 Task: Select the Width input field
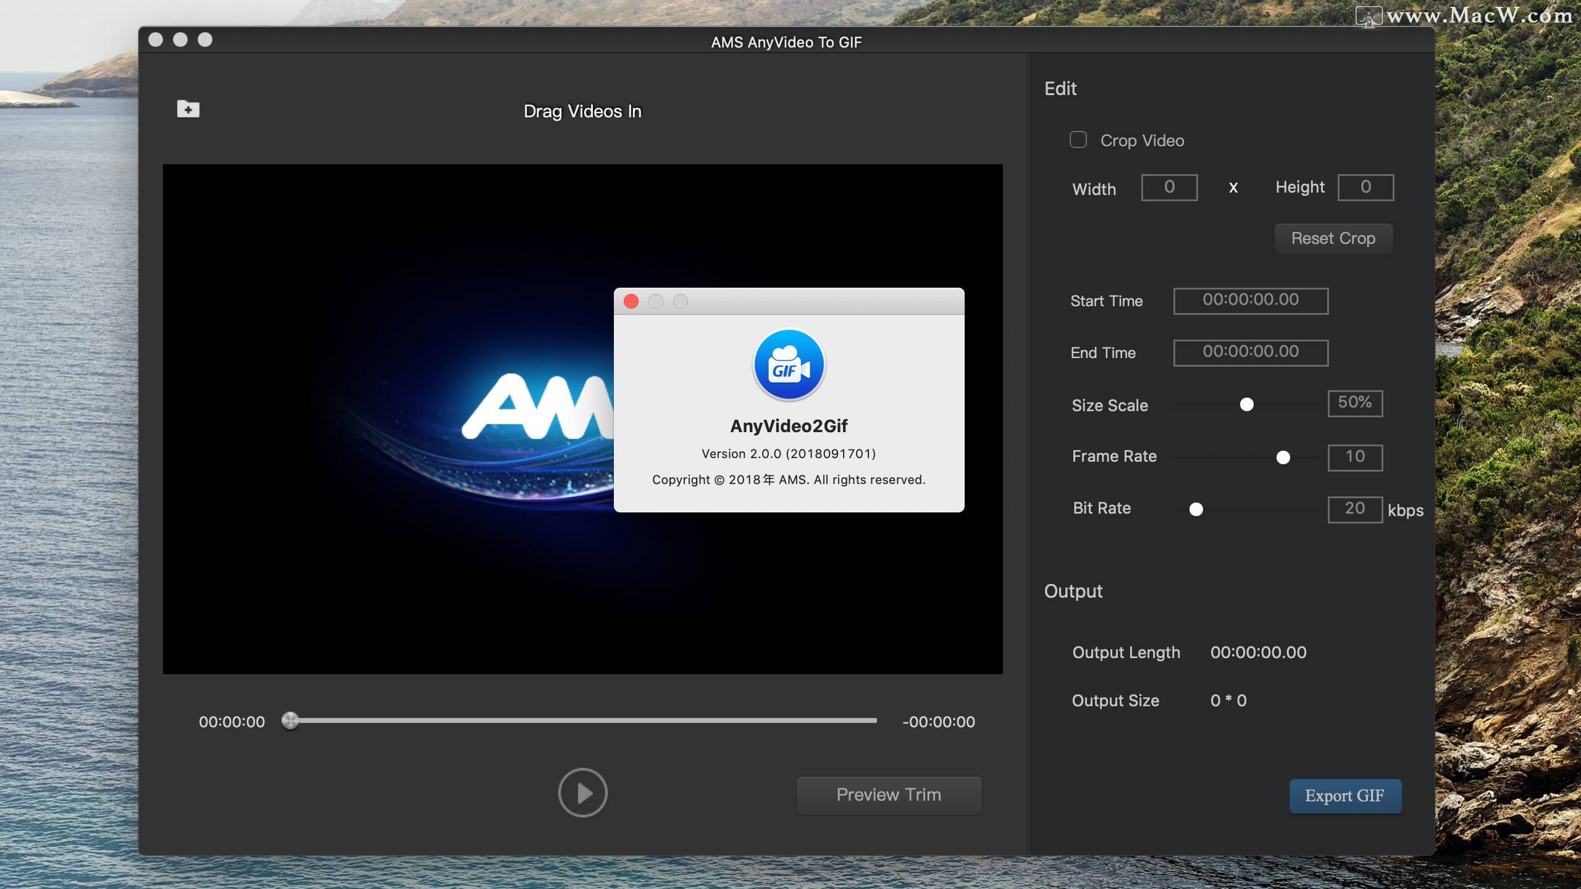pos(1169,187)
